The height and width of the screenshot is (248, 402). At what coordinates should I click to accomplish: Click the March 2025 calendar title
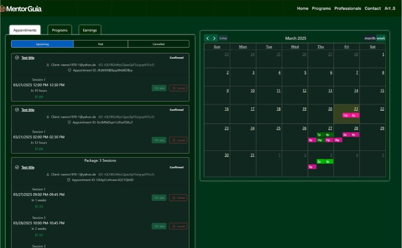point(296,38)
